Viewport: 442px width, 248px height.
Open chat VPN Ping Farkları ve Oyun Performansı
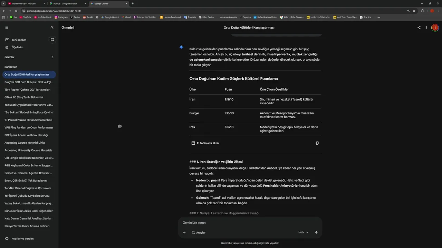click(x=29, y=127)
